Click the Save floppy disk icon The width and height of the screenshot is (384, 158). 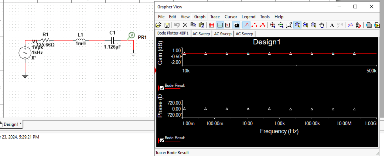[167, 25]
